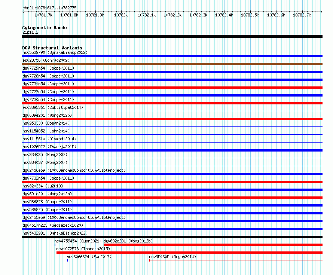Select dgv2456e59 1000GenomesConsortiumPilotProject variant

click(74, 170)
